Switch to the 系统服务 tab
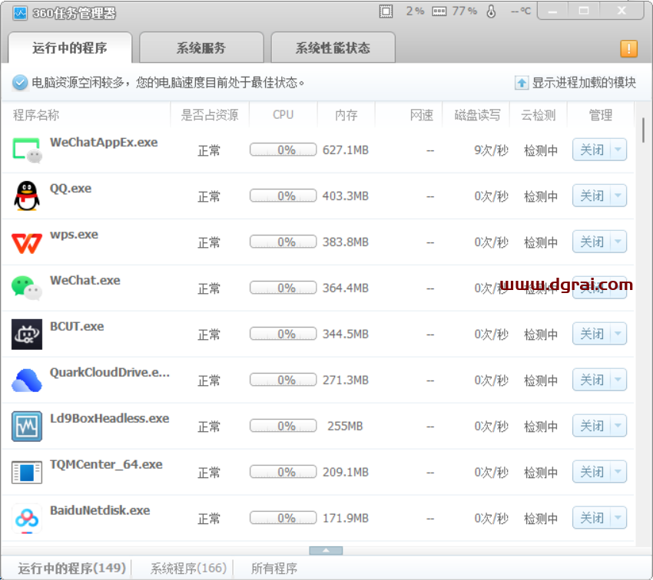 (x=201, y=48)
